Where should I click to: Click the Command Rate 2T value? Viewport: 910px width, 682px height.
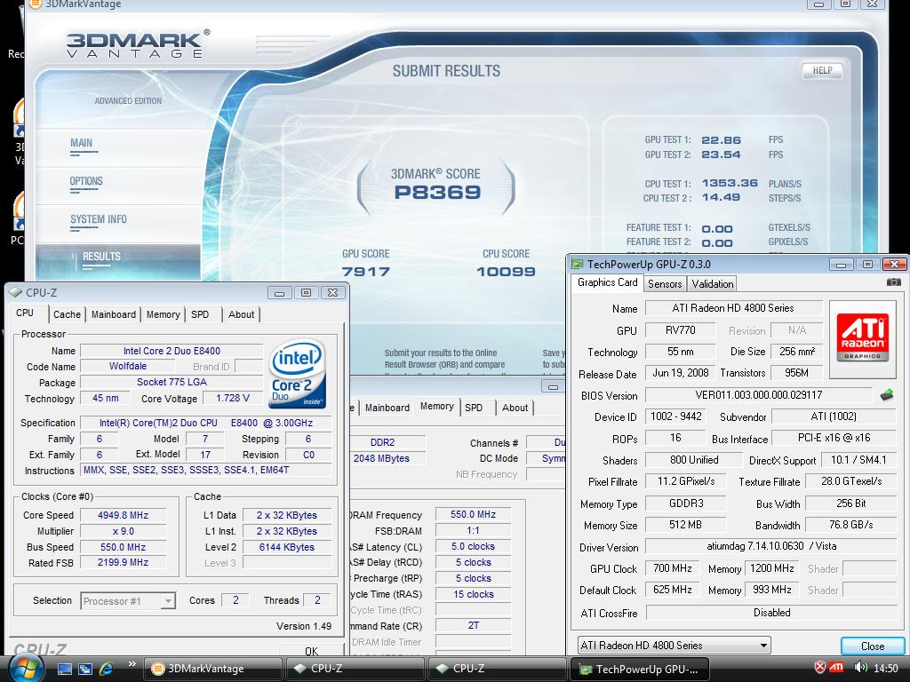click(473, 625)
